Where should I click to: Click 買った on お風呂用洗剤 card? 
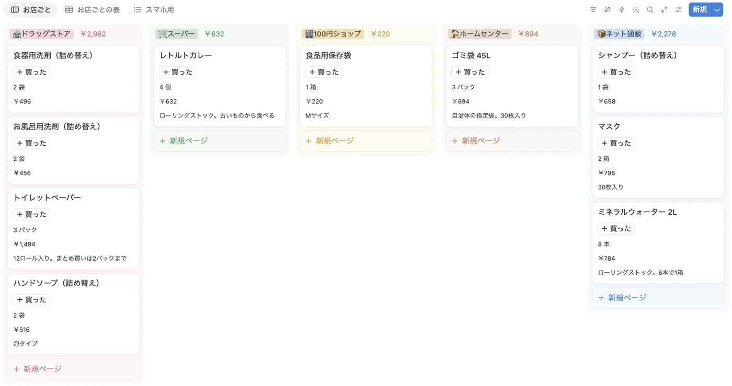coord(31,143)
